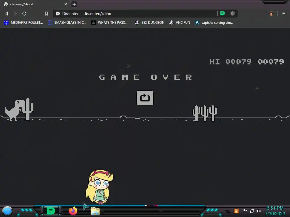
Task: Click the triple cactus obstacle
Action: click(x=204, y=113)
